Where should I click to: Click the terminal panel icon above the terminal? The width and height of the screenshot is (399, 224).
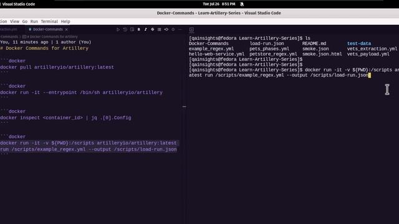(191, 29)
